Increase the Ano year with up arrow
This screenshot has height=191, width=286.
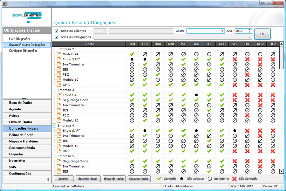point(249,30)
